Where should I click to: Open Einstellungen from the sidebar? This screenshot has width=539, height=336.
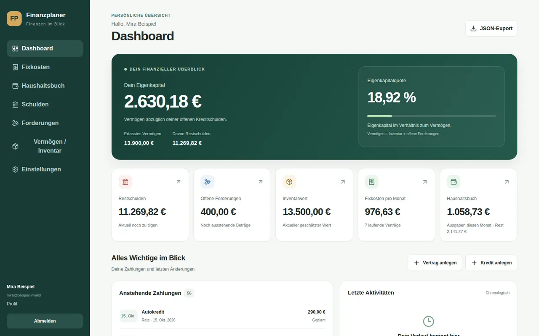tap(45, 169)
